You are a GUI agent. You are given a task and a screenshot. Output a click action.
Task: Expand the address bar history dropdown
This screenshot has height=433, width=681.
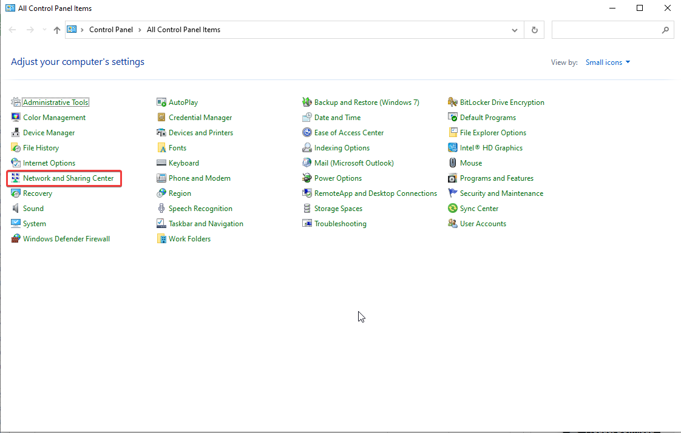pyautogui.click(x=515, y=30)
